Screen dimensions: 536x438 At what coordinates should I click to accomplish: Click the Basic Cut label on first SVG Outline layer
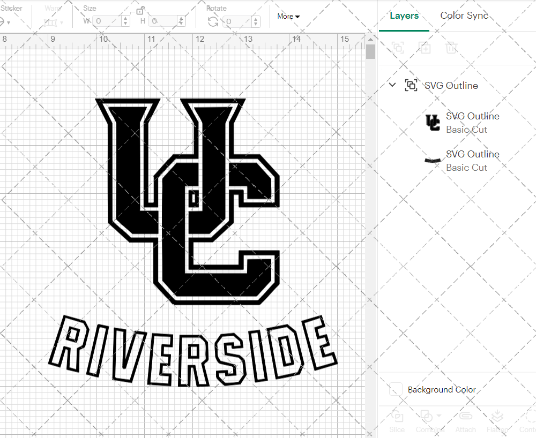pos(466,130)
